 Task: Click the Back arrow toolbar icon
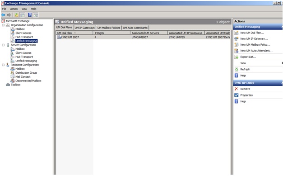click(x=3, y=15)
